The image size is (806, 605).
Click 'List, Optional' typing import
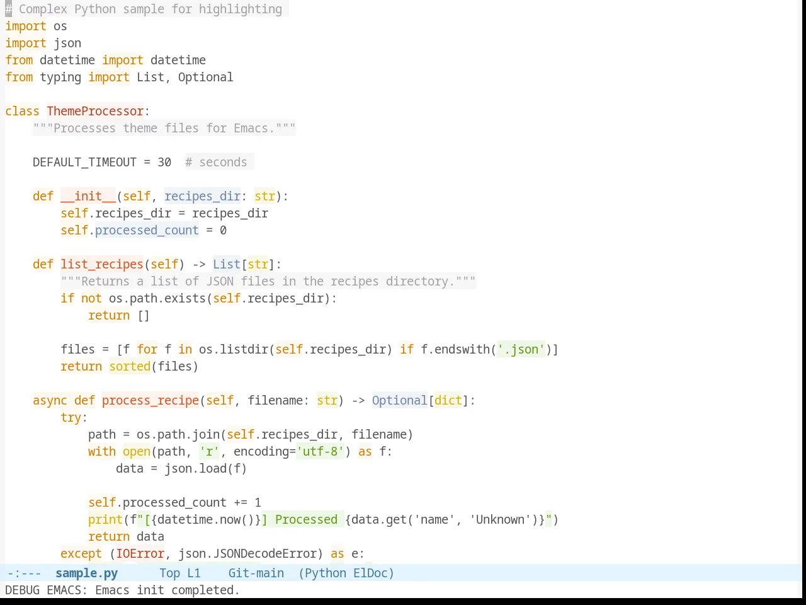(185, 77)
